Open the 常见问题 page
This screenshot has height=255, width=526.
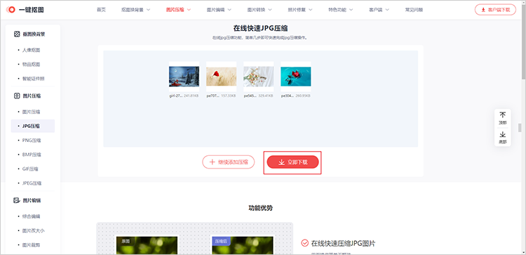coord(414,10)
